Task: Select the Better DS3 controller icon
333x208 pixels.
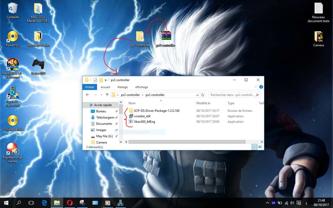Action: click(x=38, y=67)
